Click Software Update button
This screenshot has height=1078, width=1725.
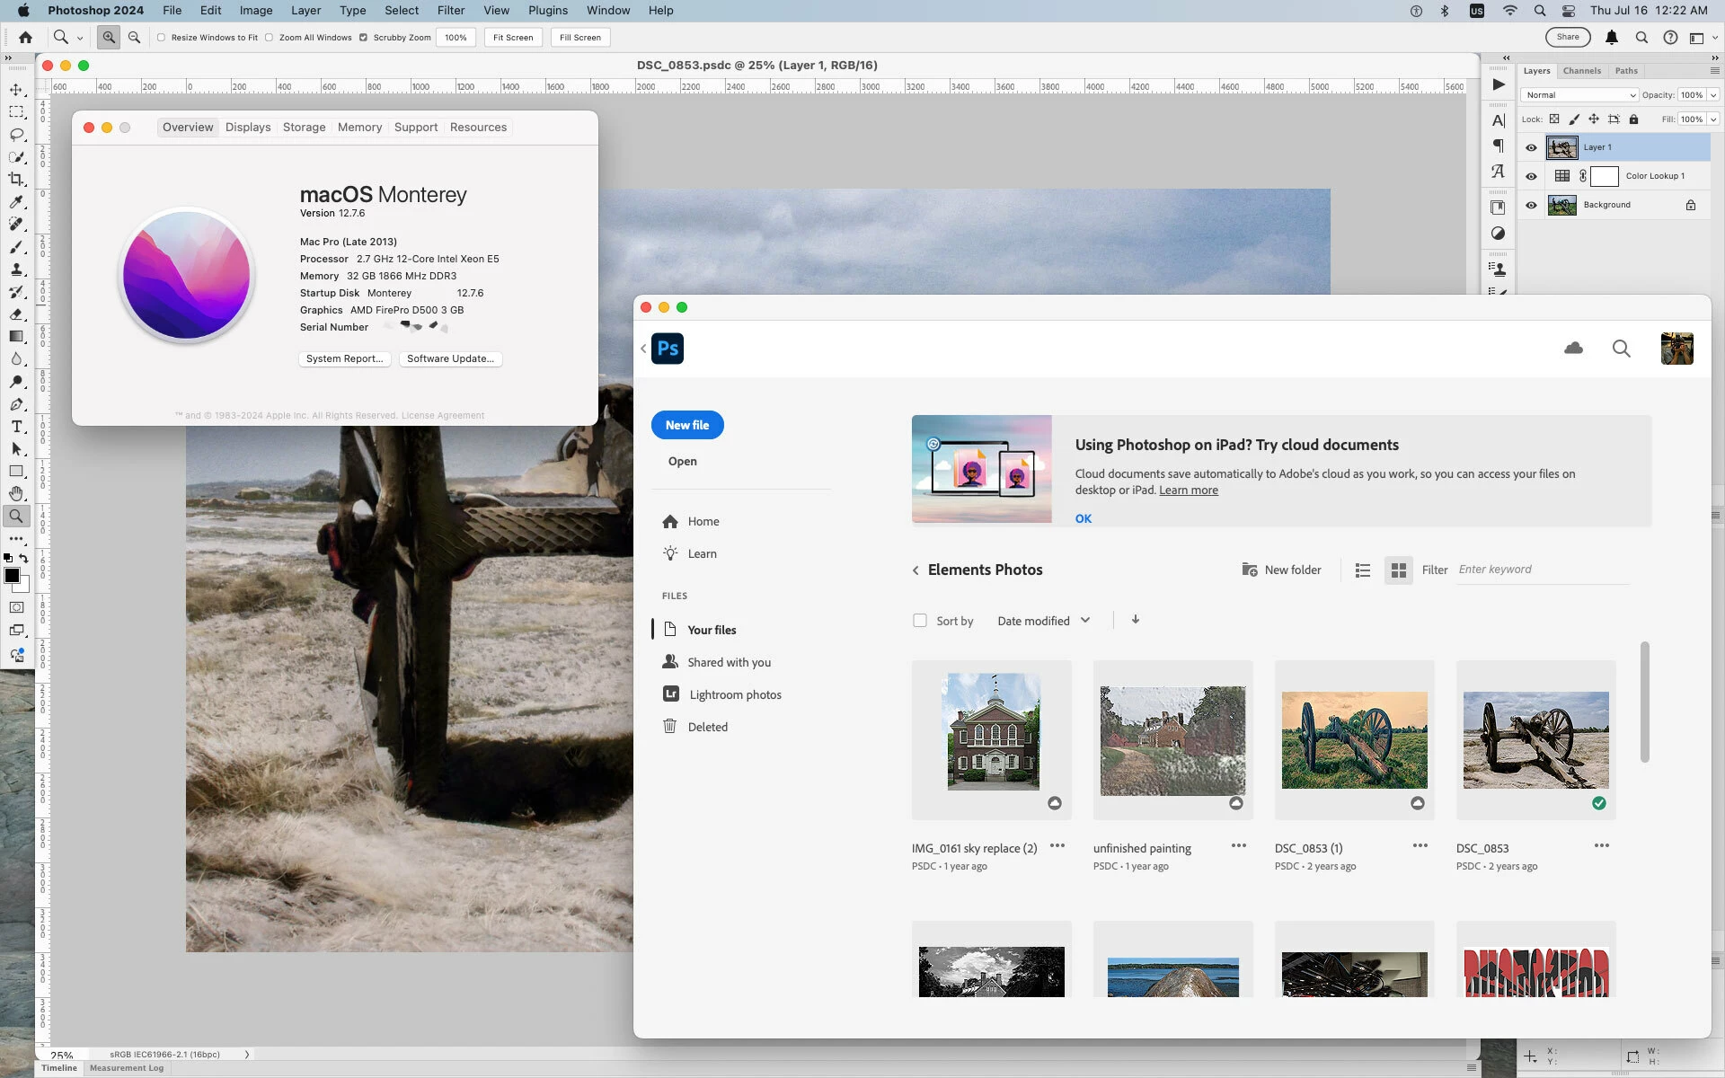click(x=450, y=358)
